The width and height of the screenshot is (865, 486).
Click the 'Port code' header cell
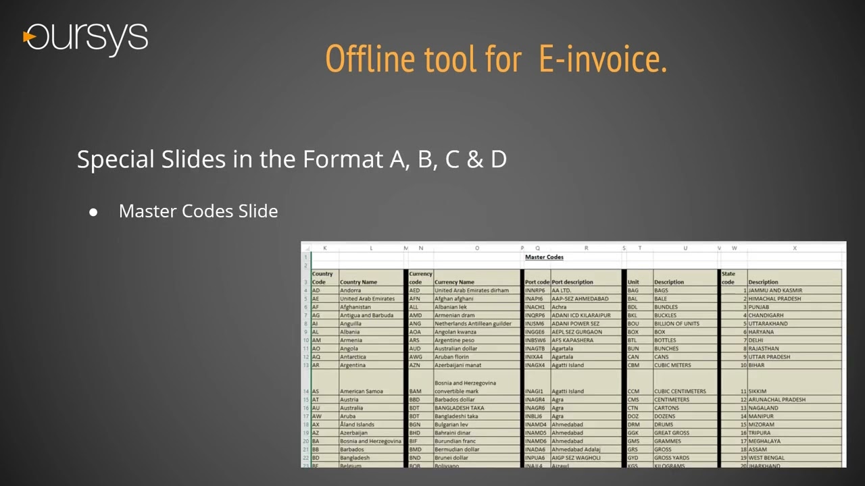537,278
